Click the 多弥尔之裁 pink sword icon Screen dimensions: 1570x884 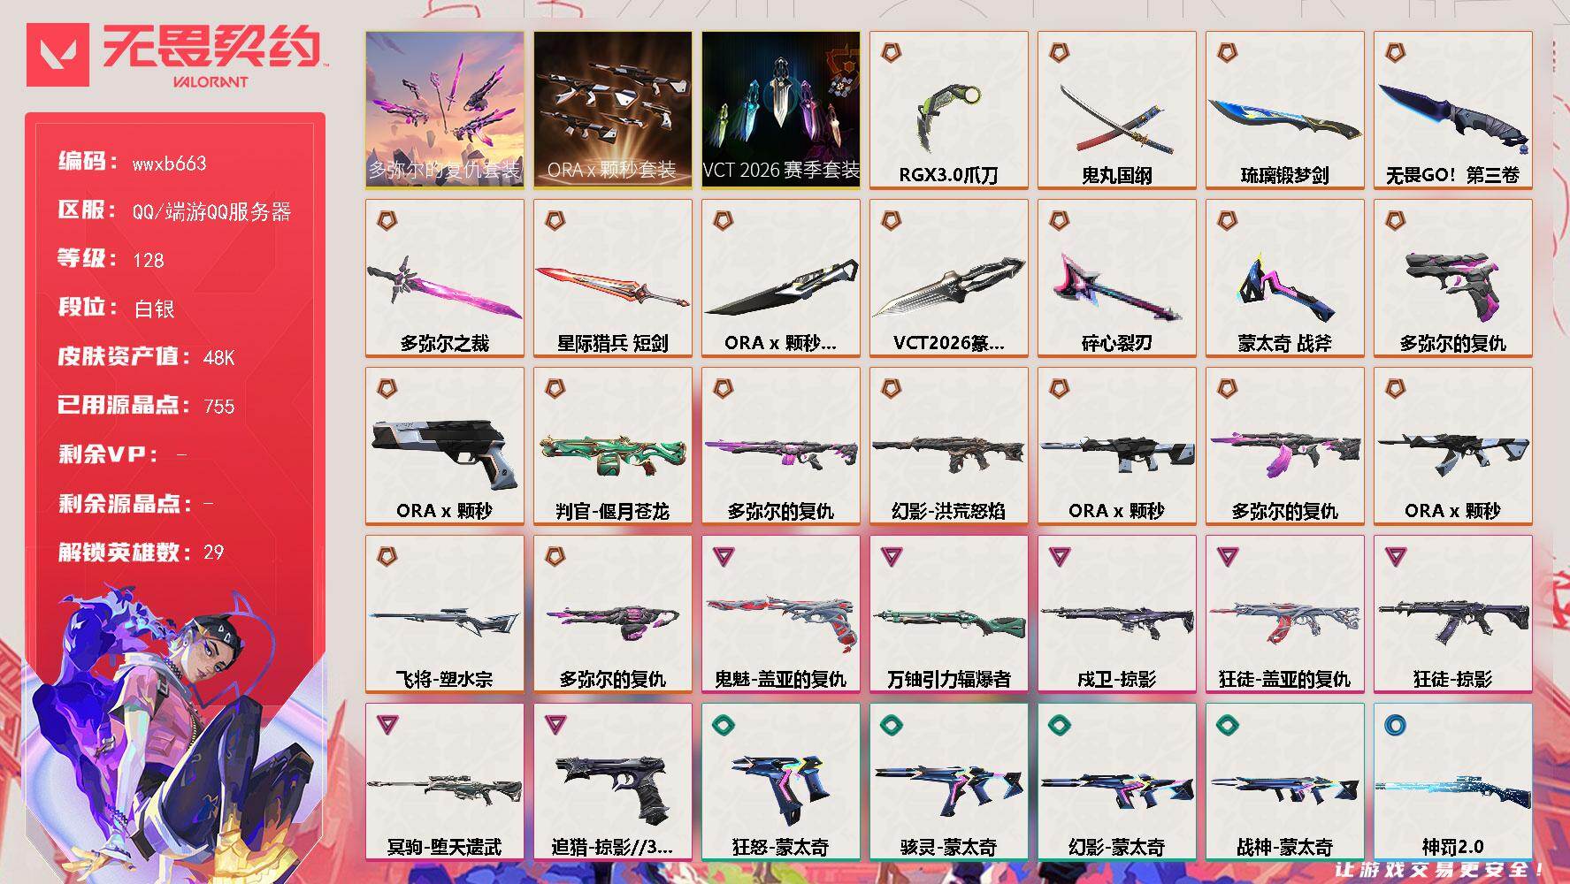444,286
